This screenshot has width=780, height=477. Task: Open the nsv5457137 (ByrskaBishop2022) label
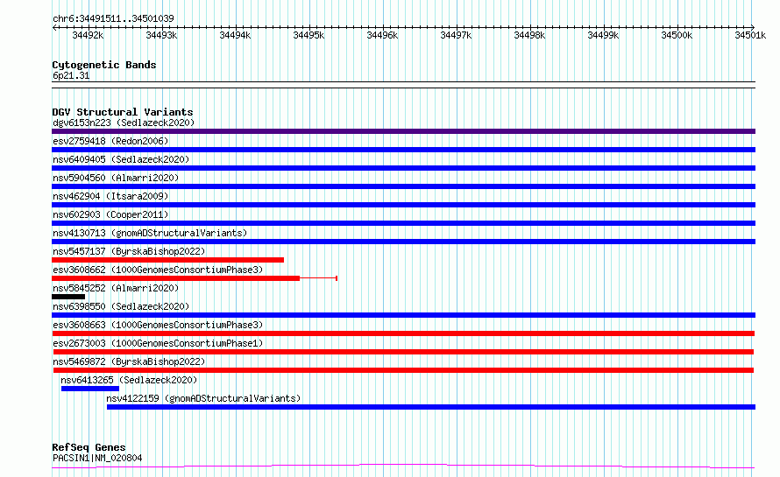[x=129, y=251]
